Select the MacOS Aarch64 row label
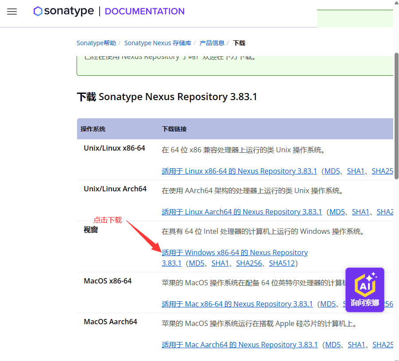This screenshot has height=361, width=399. (x=110, y=322)
